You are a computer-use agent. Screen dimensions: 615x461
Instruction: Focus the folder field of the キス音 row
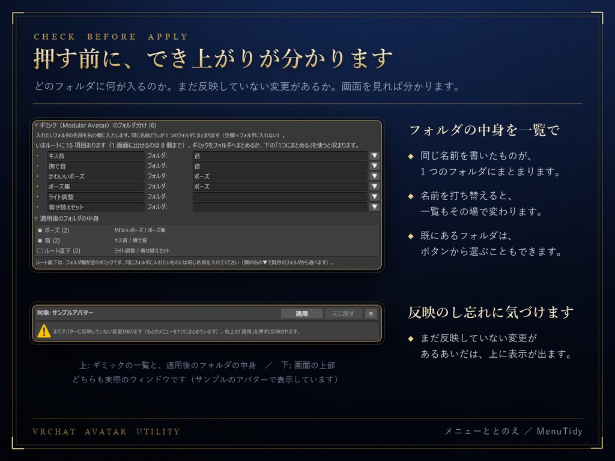click(280, 155)
